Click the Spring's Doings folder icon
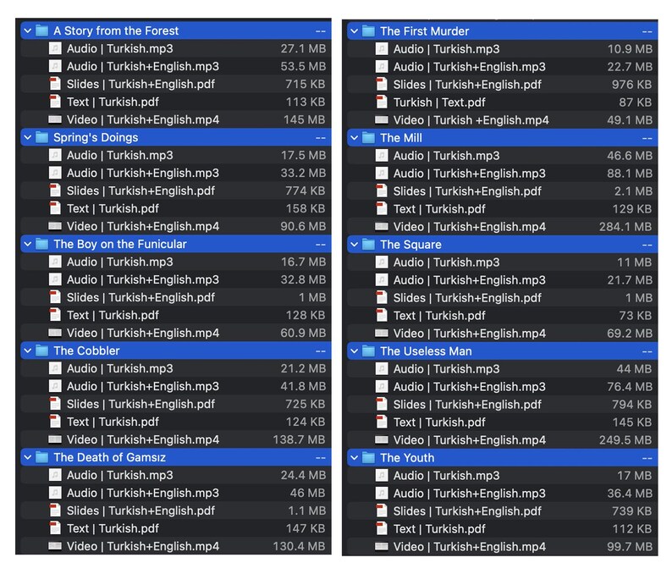Viewport: 672px width, 574px height. pyautogui.click(x=41, y=138)
